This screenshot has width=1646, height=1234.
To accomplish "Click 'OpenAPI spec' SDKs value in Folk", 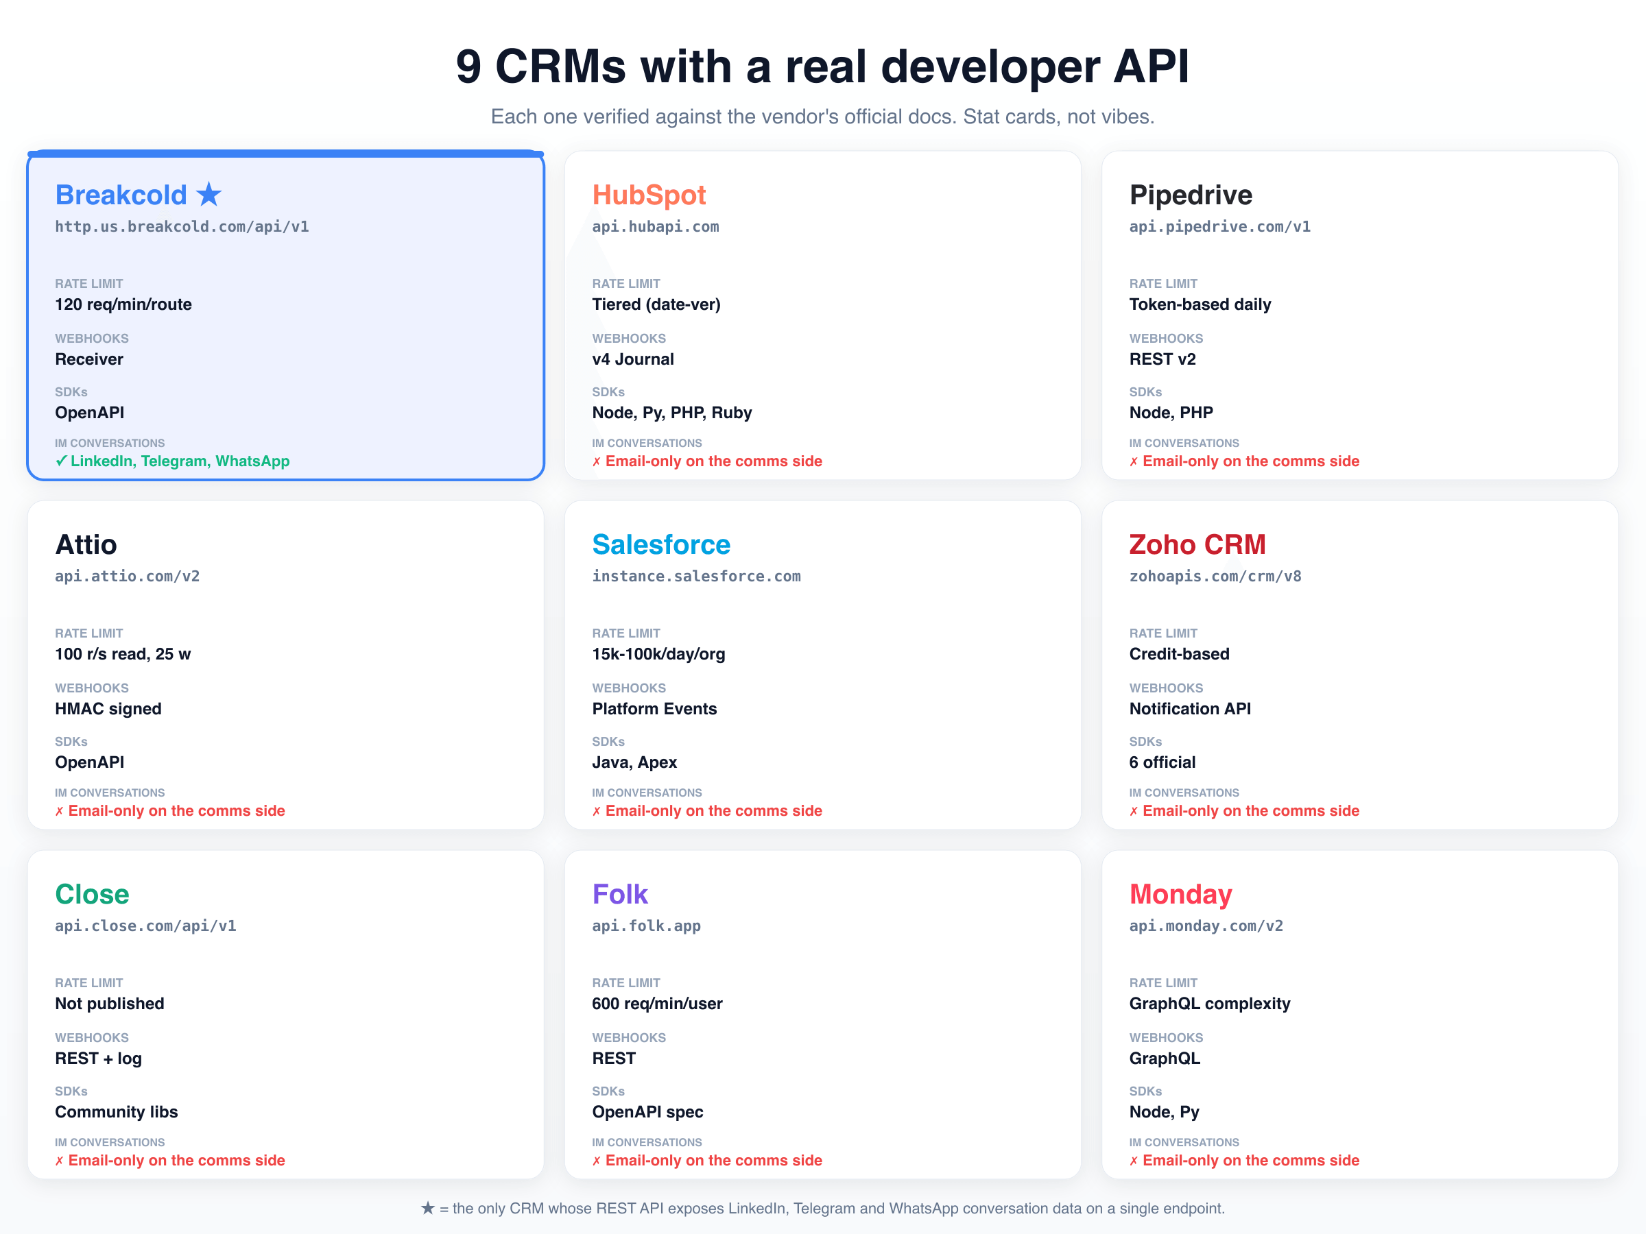I will 647,1112.
